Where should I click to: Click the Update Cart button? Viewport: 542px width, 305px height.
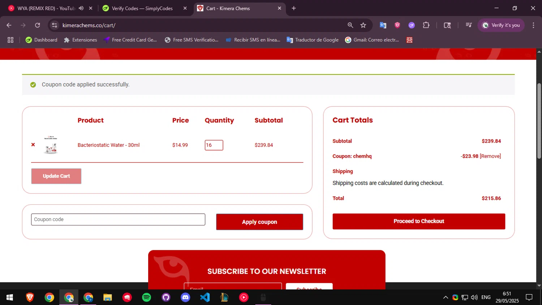pyautogui.click(x=56, y=176)
